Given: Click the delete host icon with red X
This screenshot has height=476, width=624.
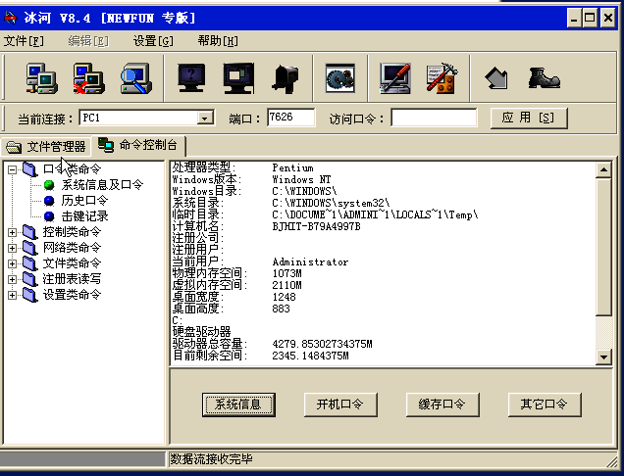Looking at the screenshot, I should 89,78.
